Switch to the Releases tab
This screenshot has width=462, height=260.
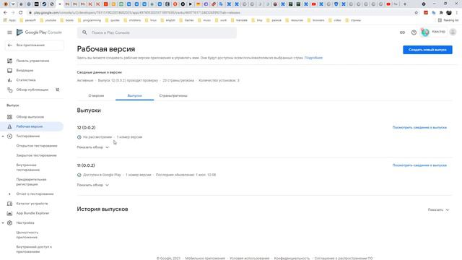135,96
